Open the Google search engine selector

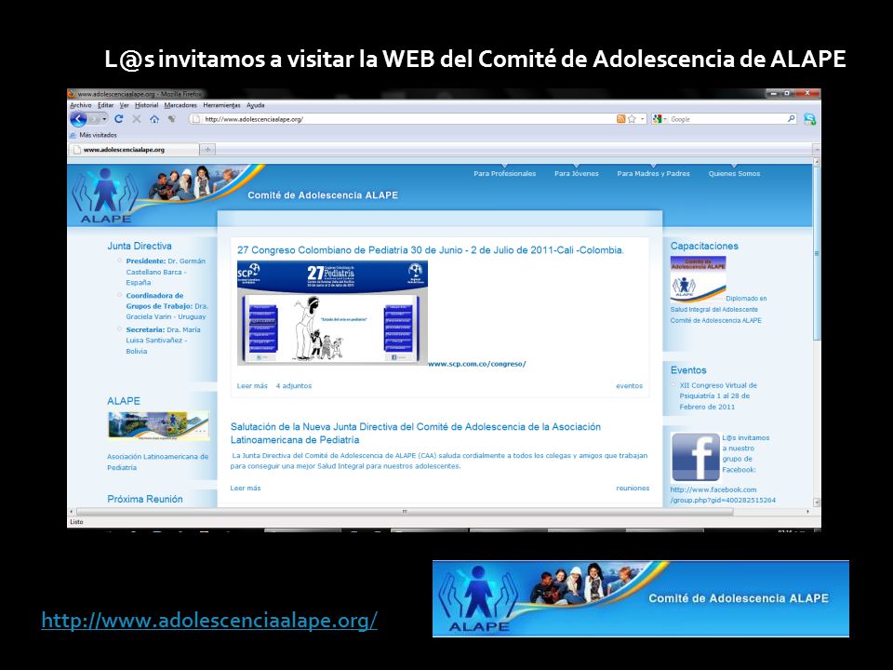(659, 119)
